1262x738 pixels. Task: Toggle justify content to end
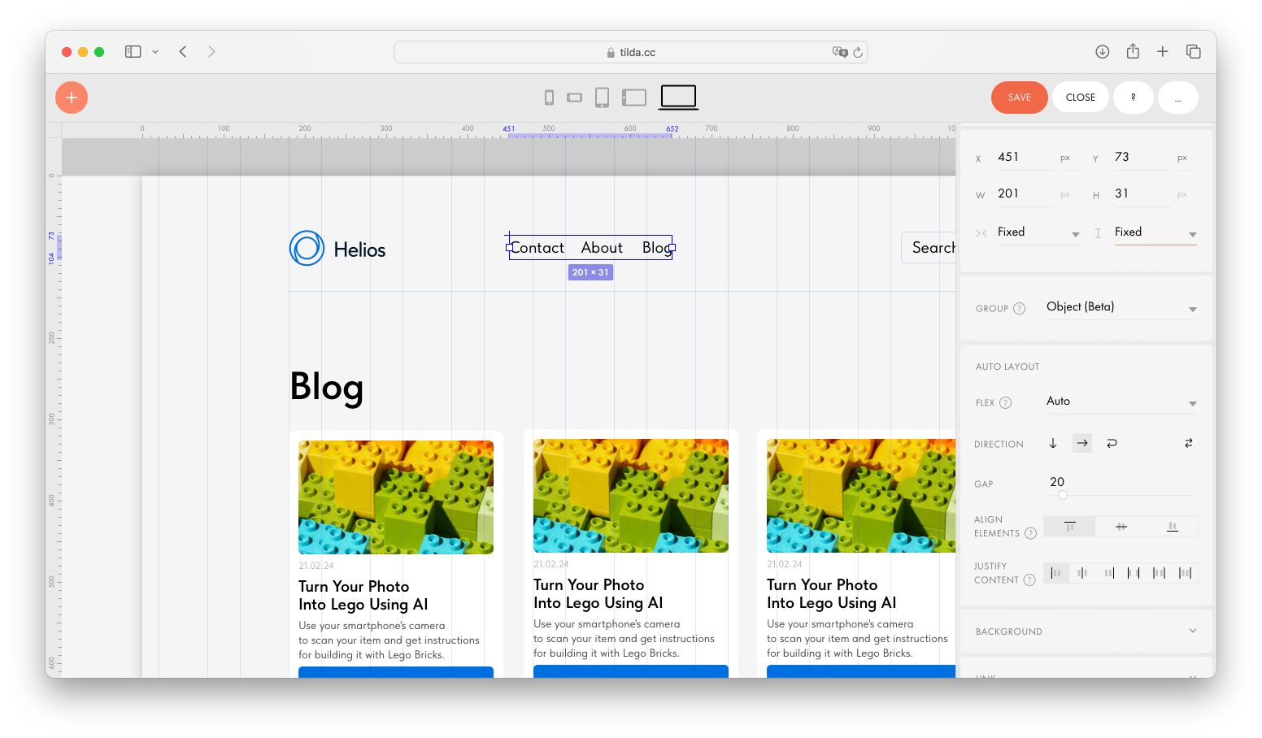click(x=1109, y=572)
